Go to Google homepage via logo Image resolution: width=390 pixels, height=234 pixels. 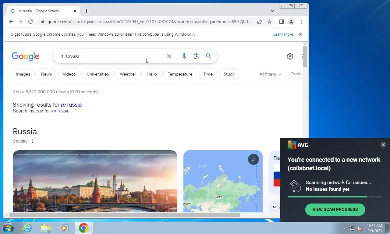[26, 56]
